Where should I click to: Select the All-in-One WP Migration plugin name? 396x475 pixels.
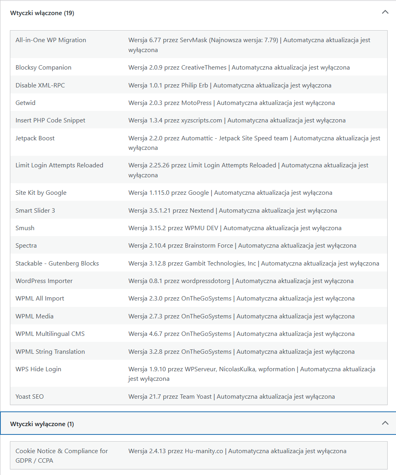[51, 40]
